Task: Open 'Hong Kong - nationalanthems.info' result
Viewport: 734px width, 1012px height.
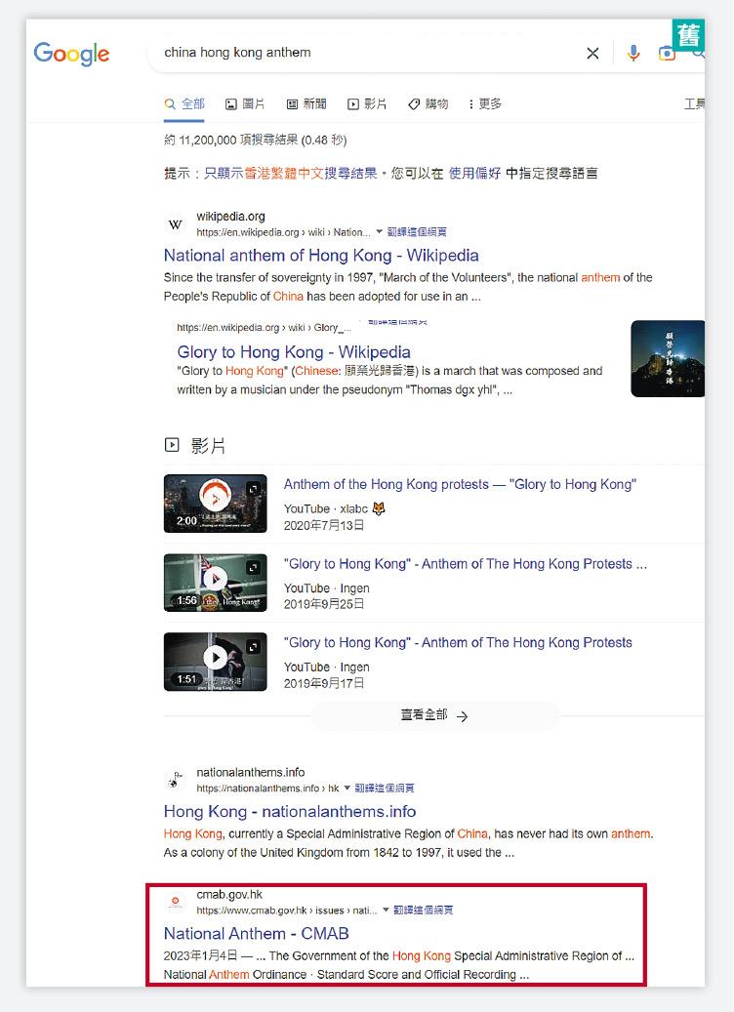Action: coord(290,812)
